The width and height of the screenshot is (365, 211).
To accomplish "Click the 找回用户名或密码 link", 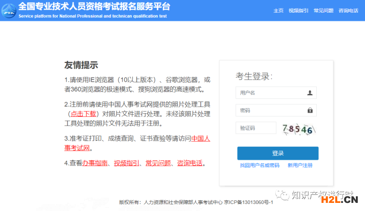I will click(260, 165).
